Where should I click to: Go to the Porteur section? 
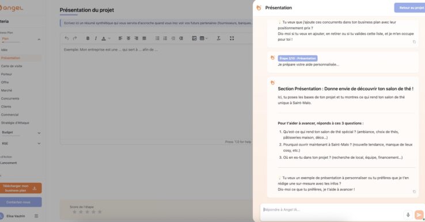6,74
